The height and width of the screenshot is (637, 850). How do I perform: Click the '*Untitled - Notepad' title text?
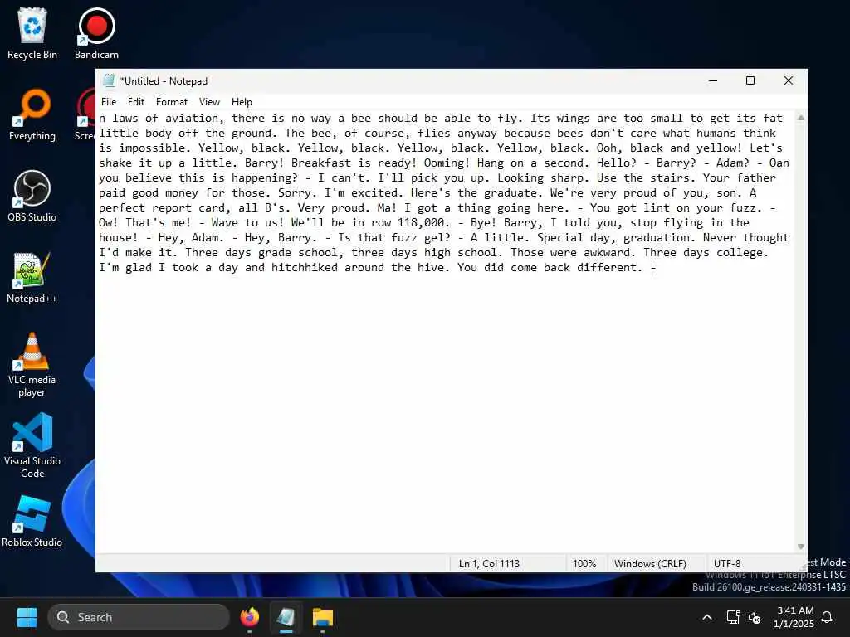(x=164, y=81)
